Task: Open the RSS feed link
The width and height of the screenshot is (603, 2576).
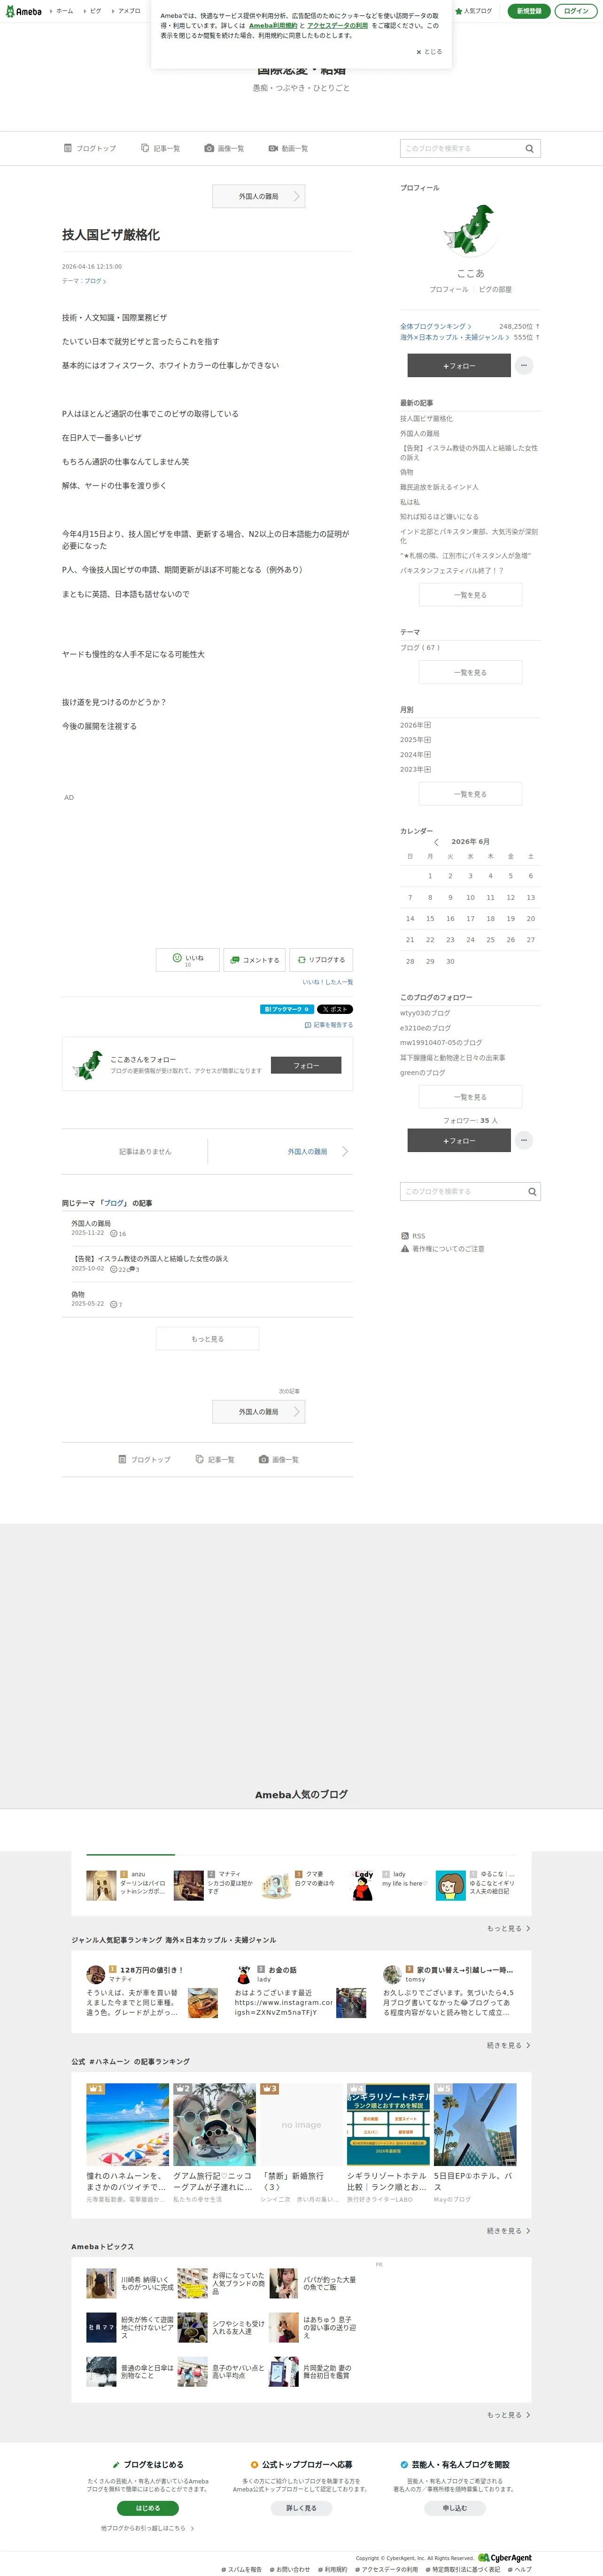Action: coord(413,1236)
